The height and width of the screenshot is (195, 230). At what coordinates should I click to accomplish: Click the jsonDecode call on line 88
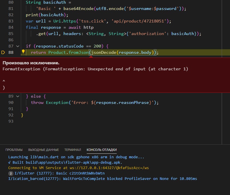(x=104, y=52)
